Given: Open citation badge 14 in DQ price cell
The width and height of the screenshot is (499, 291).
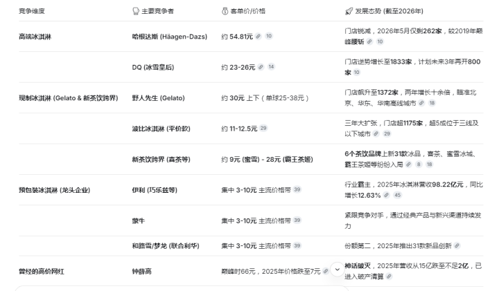Looking at the screenshot, I should pyautogui.click(x=271, y=67).
